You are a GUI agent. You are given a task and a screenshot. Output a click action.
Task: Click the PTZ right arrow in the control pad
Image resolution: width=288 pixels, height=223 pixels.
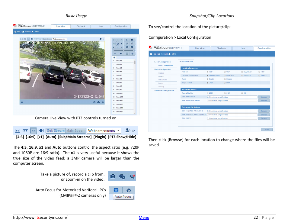(x=122, y=44)
